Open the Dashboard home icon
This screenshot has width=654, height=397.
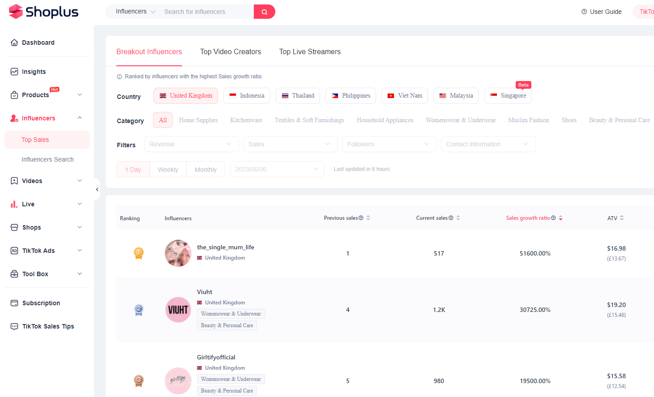tap(14, 43)
